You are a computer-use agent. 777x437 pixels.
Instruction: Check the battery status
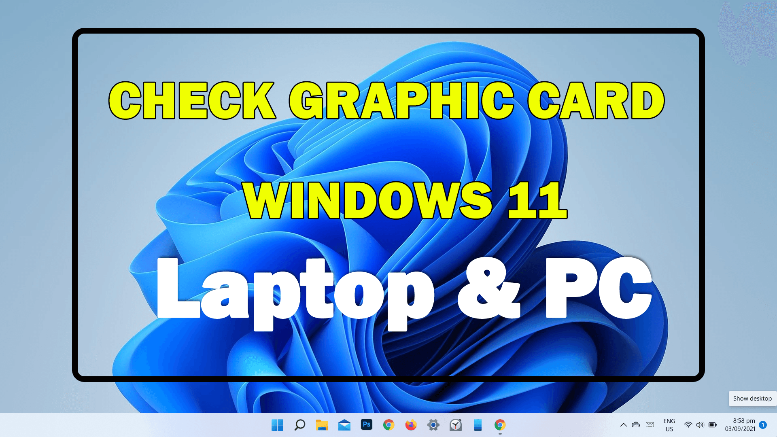click(x=712, y=425)
